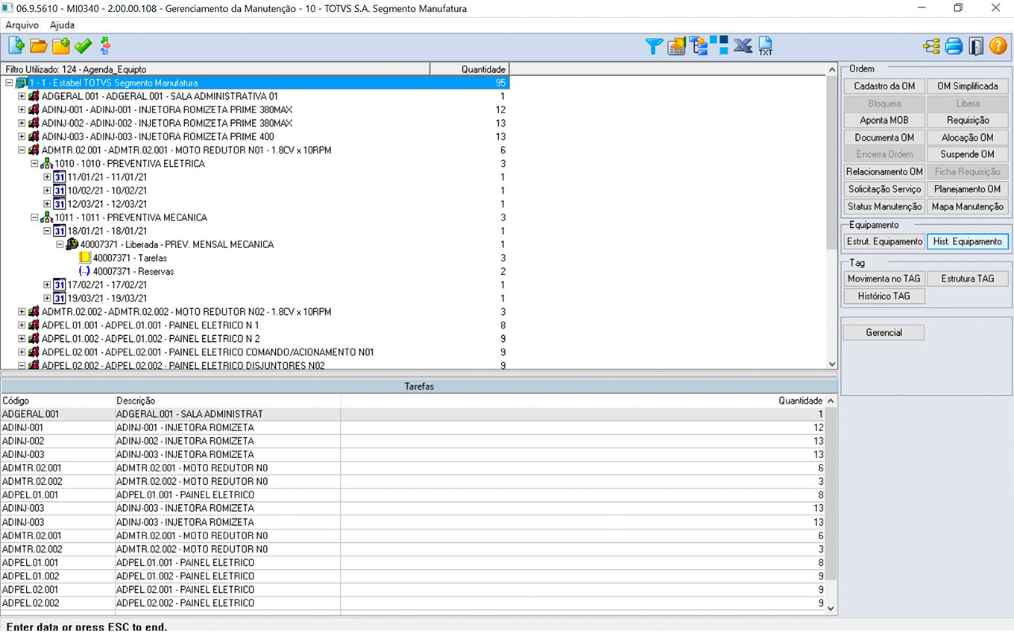1014x633 pixels.
Task: Click the Cadastro da OM button
Action: pyautogui.click(x=884, y=86)
